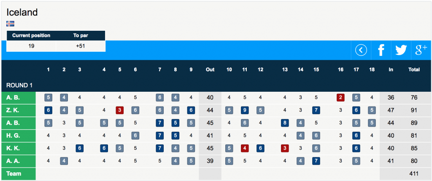Viewport: 432px width, 181px height.
Task: Click the back arrow circle icon
Action: point(361,51)
